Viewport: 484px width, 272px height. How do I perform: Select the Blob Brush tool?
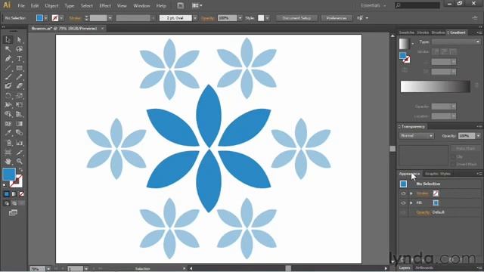(8, 86)
